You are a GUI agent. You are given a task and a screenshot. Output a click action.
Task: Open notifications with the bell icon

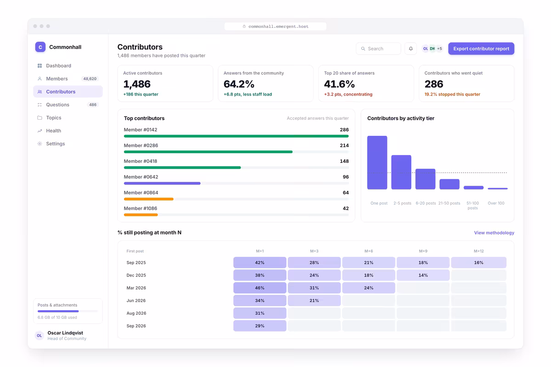410,49
